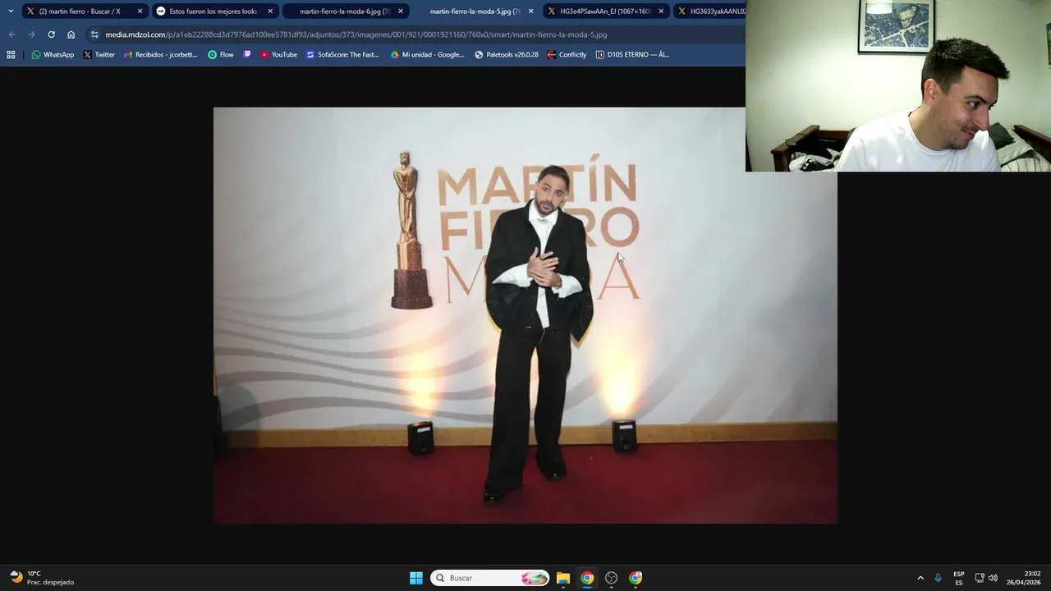Select the martin-fierro-la-moda-5.jpg tab
The image size is (1051, 591).
(475, 11)
